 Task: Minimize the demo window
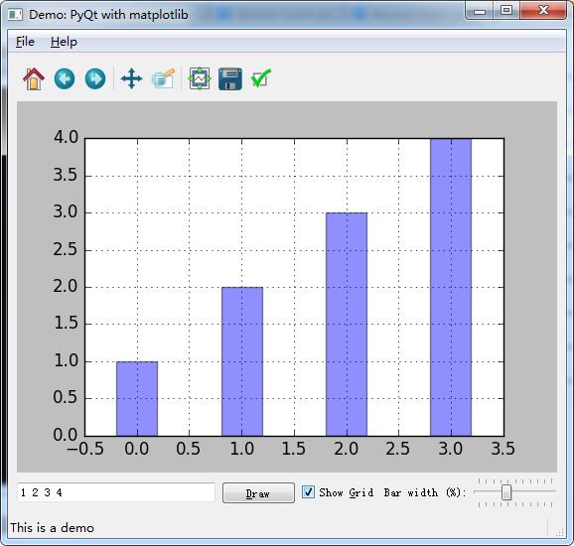click(480, 11)
